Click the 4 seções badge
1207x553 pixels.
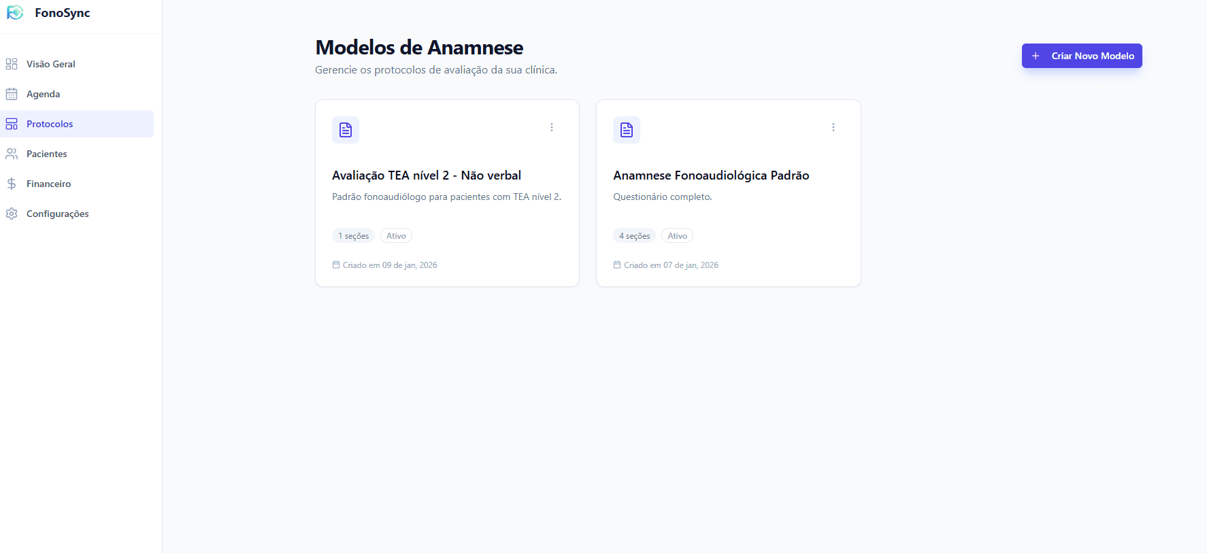(x=634, y=235)
